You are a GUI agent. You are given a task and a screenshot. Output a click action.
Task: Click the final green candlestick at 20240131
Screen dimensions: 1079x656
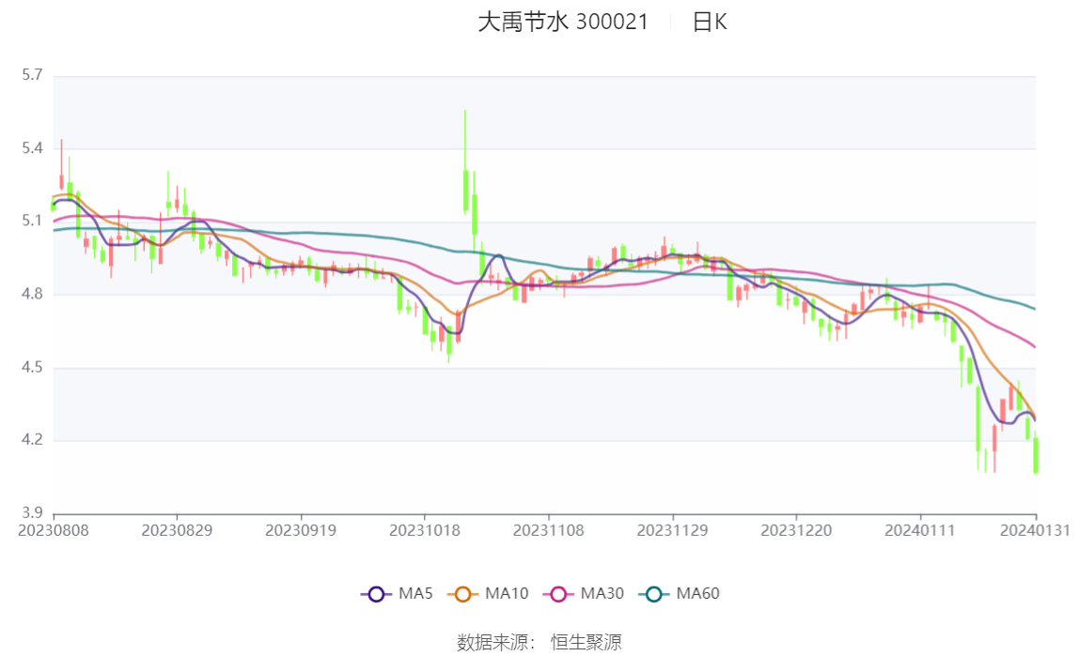click(1036, 455)
